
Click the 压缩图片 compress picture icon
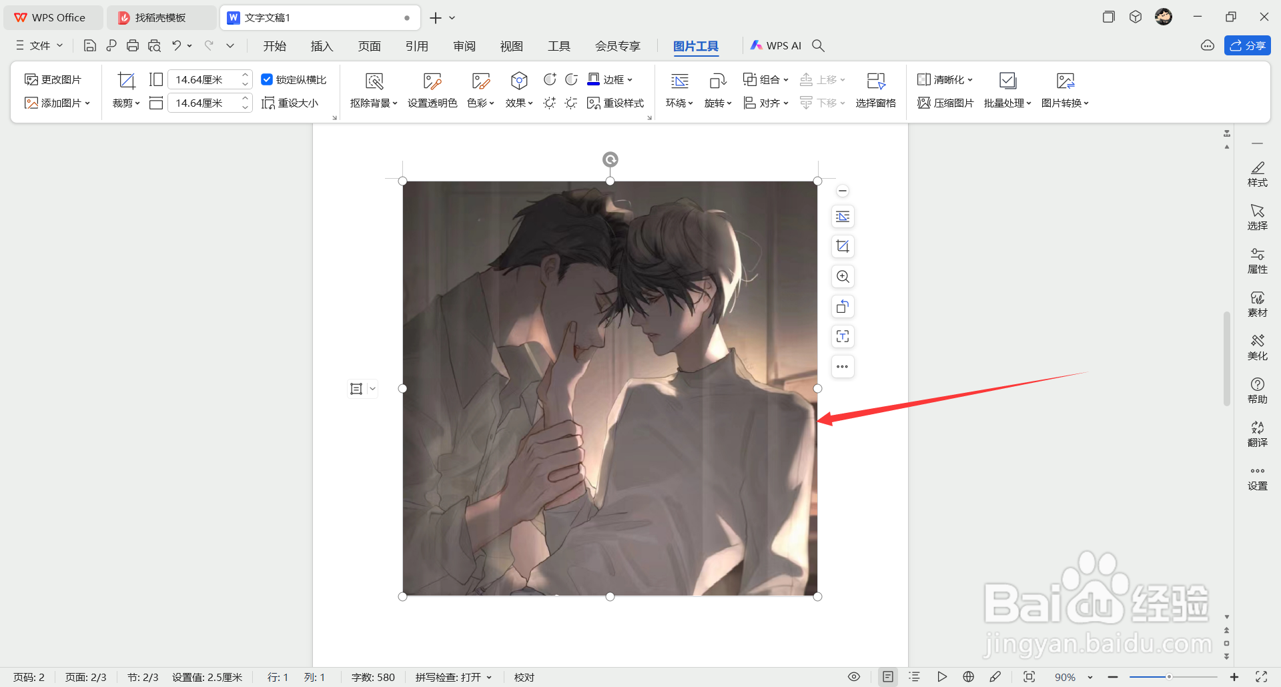tap(924, 103)
